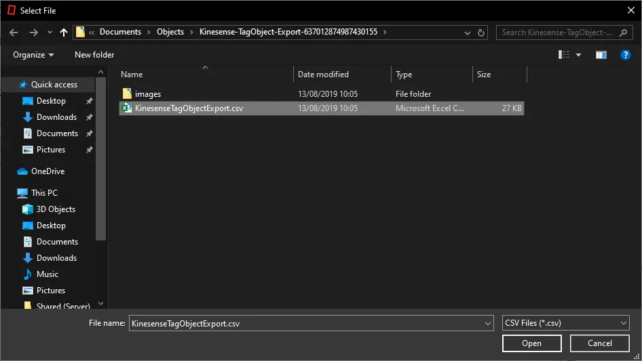
Task: Select Kinesense-TagObject-Export folder in address path
Action: click(288, 32)
